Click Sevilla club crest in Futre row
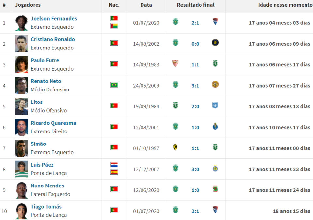This screenshot has width=313, height=220. [175, 64]
